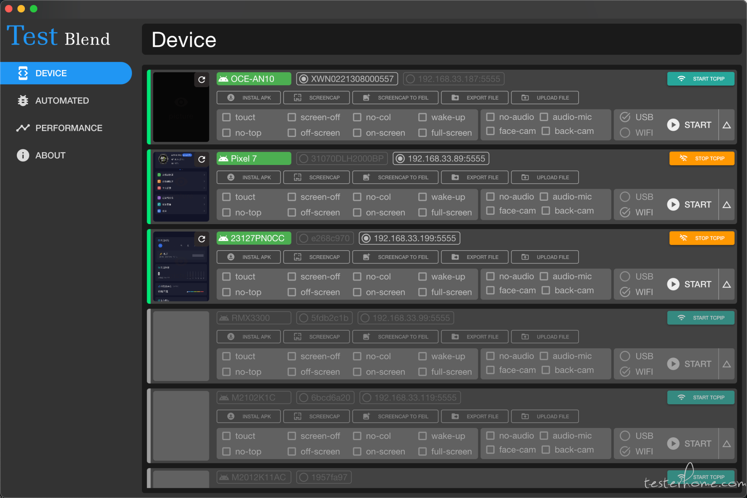The width and height of the screenshot is (747, 498).
Task: Open the DEVICE sidebar section
Action: pos(66,73)
